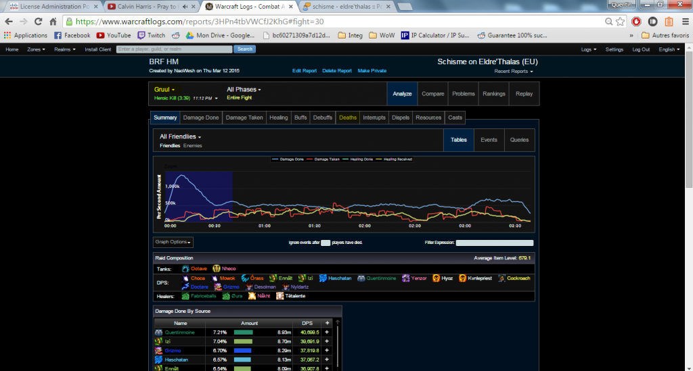Expand Quentinmoine's damage row with plus
Viewport: 693px width, 371px height.
pyautogui.click(x=327, y=332)
